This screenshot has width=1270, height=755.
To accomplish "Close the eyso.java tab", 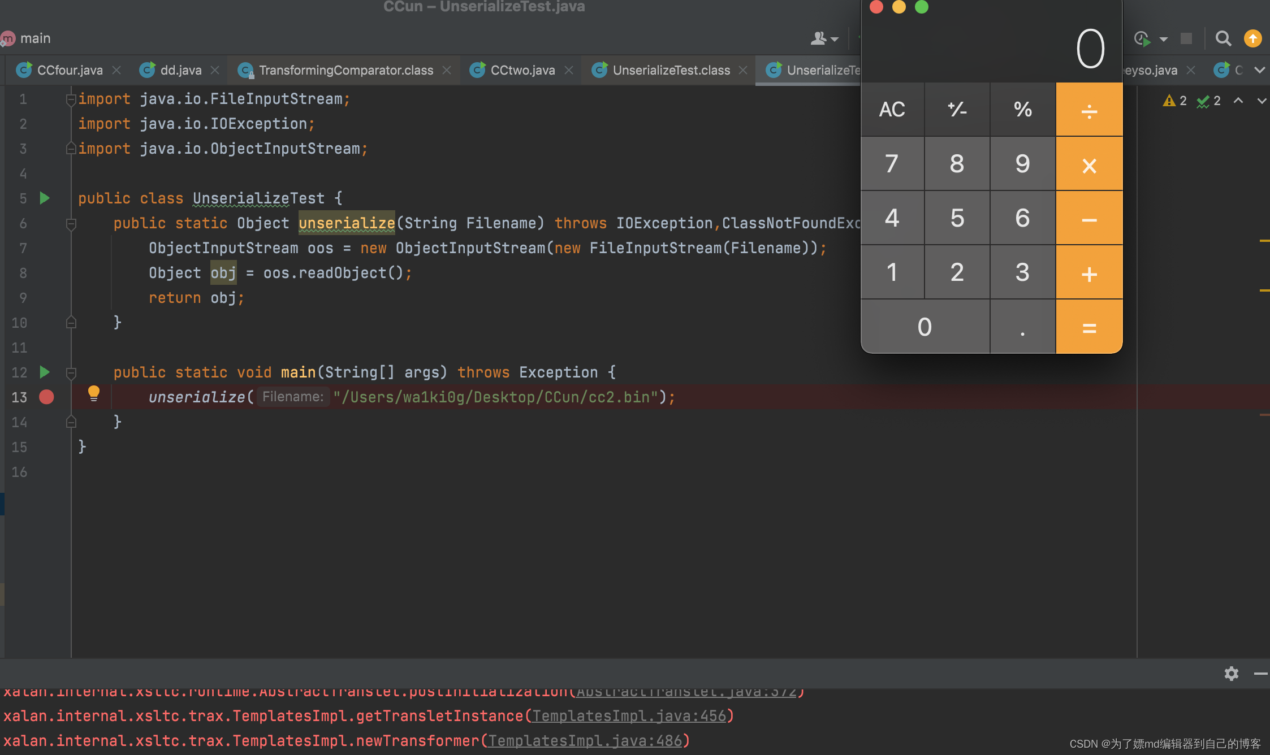I will pos(1191,70).
